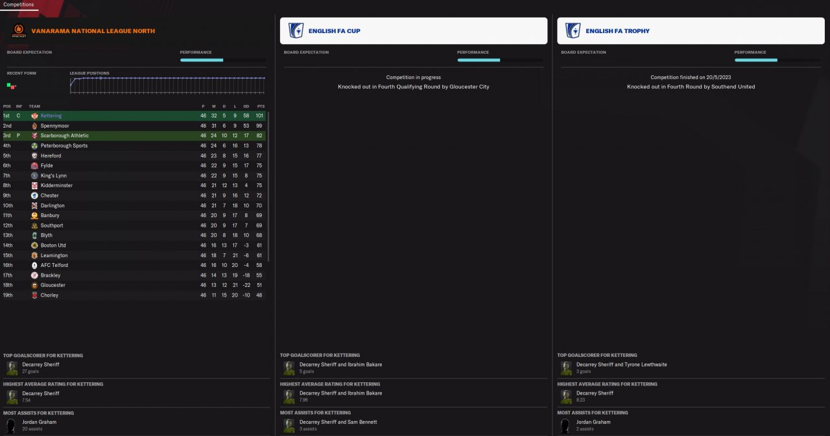
Task: Click the PTS column header
Action: tap(261, 106)
